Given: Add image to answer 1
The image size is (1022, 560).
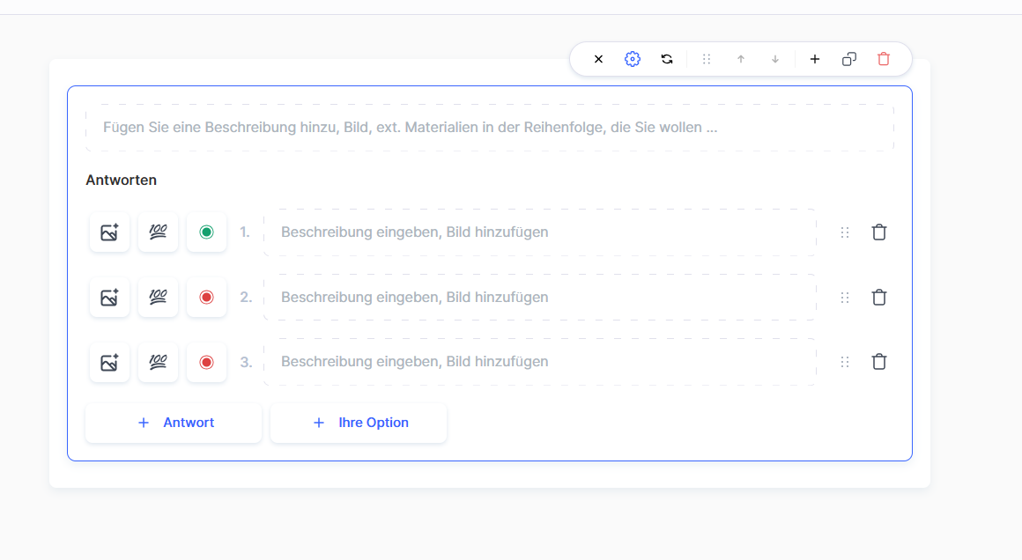Looking at the screenshot, I should [x=109, y=232].
